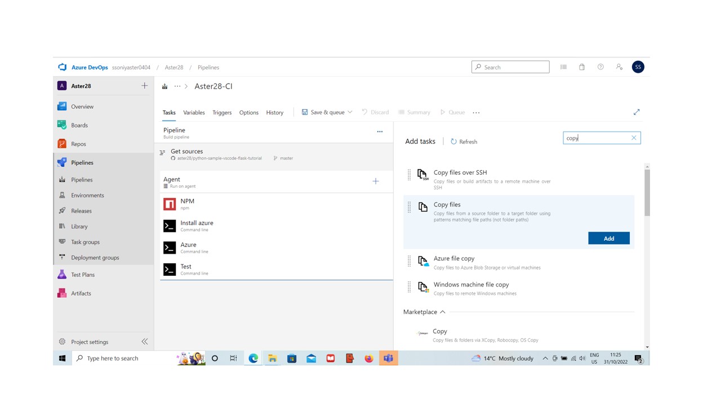Select Copy files over SSH task
Viewport: 721px width, 406px height.
click(x=519, y=179)
